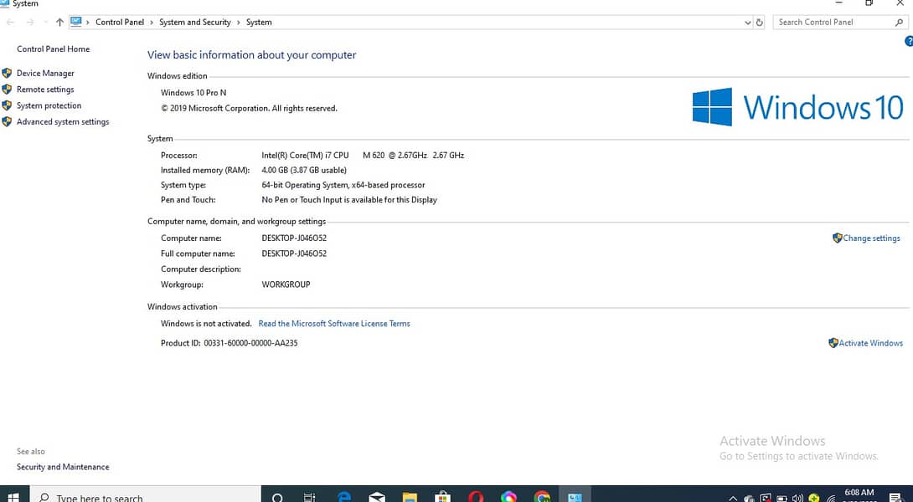The width and height of the screenshot is (913, 502).
Task: Click the Activate Windows link
Action: [871, 343]
